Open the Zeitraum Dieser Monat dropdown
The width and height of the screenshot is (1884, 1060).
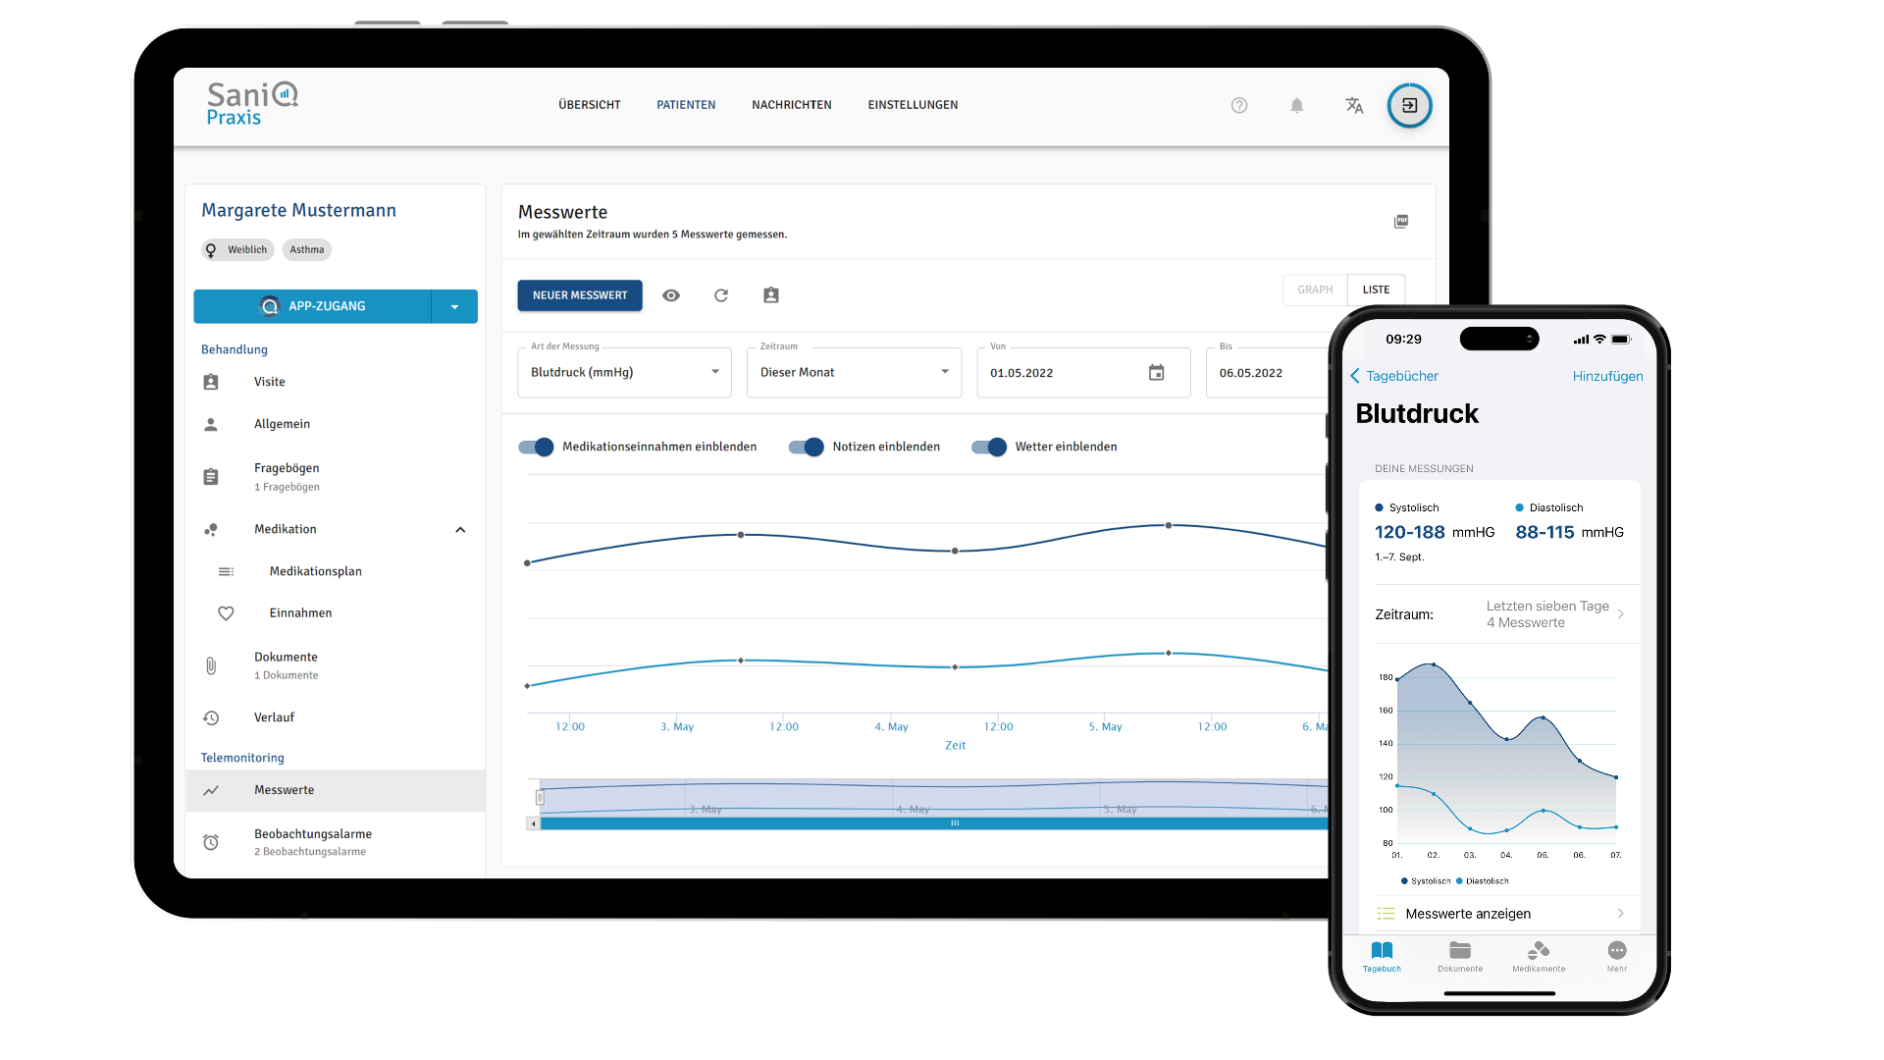click(854, 373)
